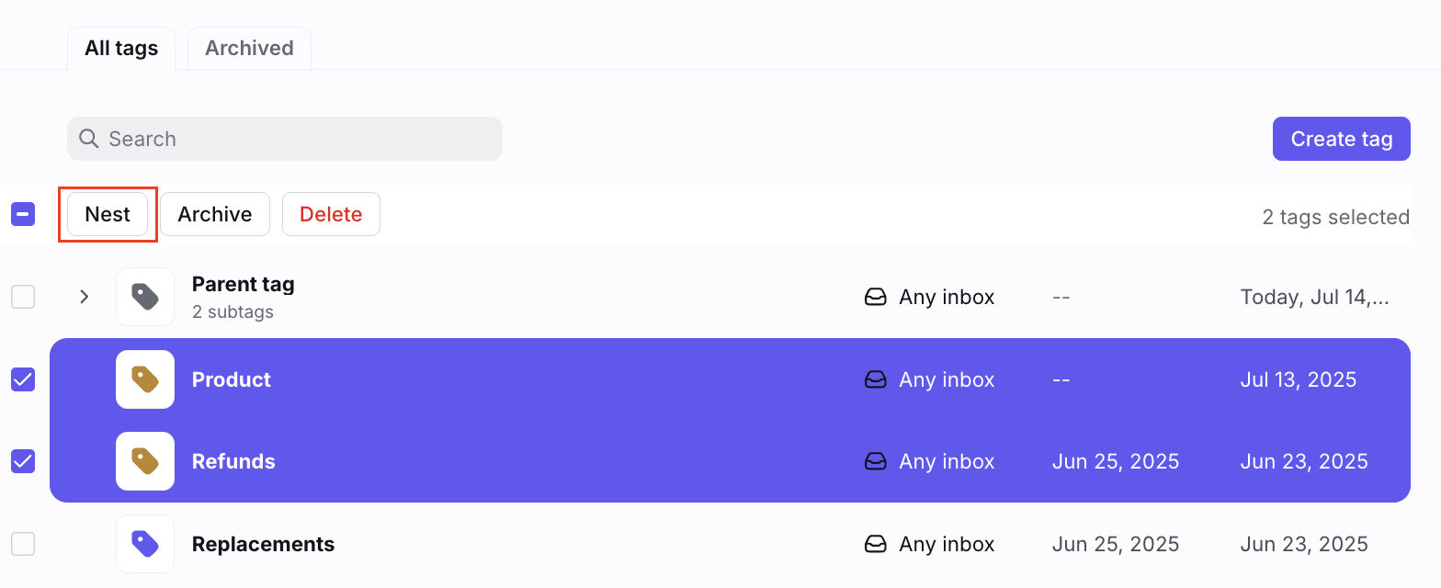The image size is (1441, 588).
Task: Click the Parent tag gray tag icon
Action: pyautogui.click(x=145, y=297)
